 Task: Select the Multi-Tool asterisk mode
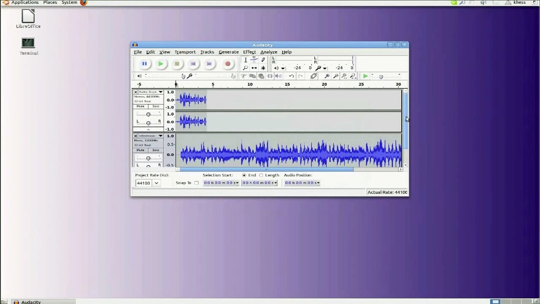pos(263,68)
